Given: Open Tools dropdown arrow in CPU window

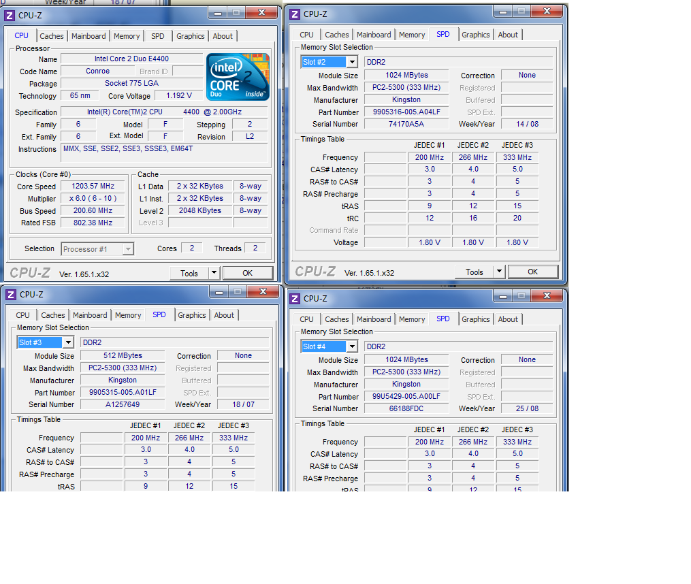Looking at the screenshot, I should click(214, 273).
